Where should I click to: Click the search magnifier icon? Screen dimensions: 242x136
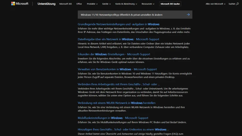coord(237,4)
